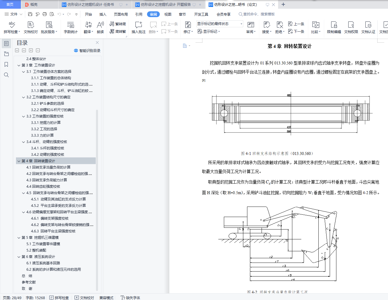Toggle 拼写检查 checkbox in the status bar
The image size is (388, 300).
click(x=59, y=298)
